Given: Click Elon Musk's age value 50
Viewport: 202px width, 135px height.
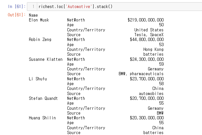Looking at the screenshot, I should [161, 25].
